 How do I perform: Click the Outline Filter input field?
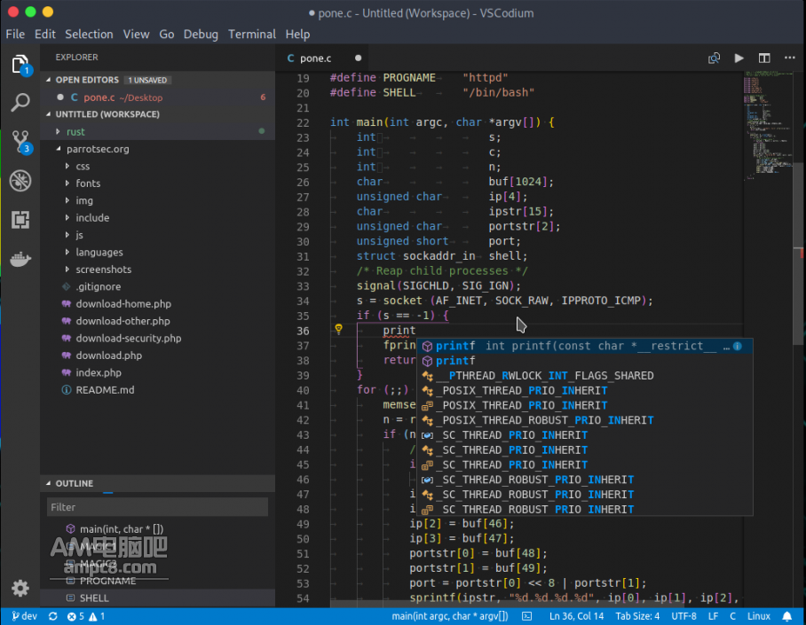[157, 507]
